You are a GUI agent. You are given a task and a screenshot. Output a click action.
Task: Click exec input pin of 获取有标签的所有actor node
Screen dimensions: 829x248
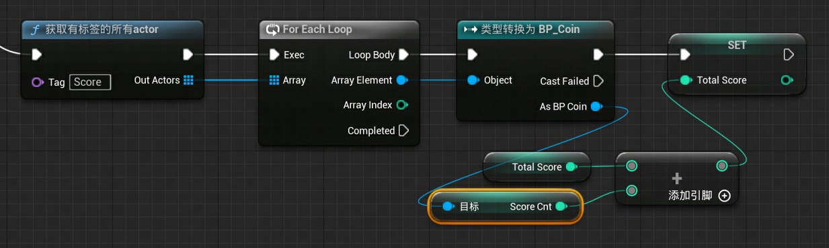pos(37,54)
